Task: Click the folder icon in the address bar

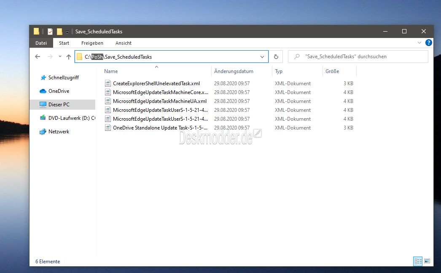Action: pyautogui.click(x=80, y=57)
